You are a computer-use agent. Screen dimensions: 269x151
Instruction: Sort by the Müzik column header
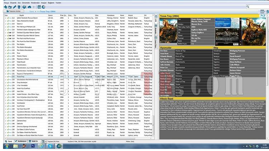(131, 15)
